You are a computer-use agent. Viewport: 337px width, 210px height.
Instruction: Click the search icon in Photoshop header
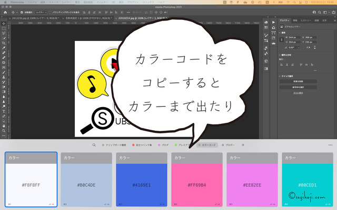[320, 13]
